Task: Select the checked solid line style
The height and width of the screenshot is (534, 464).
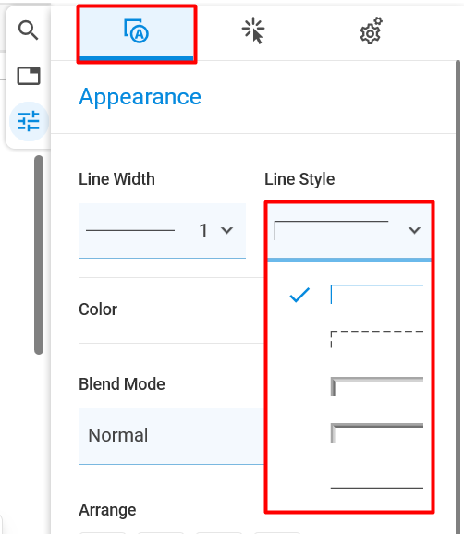Action: point(349,295)
